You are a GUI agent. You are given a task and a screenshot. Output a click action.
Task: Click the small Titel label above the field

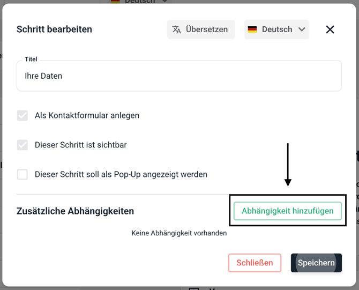pos(31,60)
